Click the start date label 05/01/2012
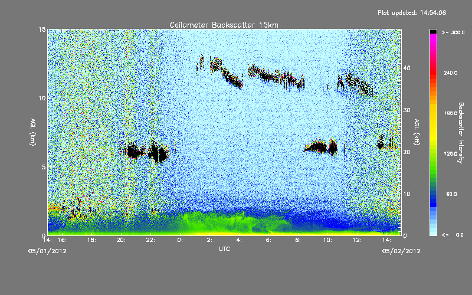Image resolution: width=472 pixels, height=295 pixels. pyautogui.click(x=47, y=251)
